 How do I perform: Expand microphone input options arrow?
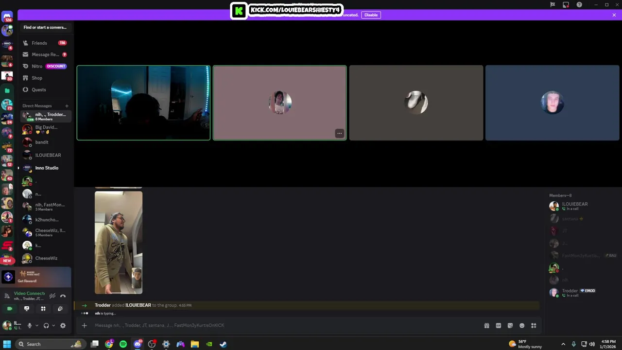point(36,326)
